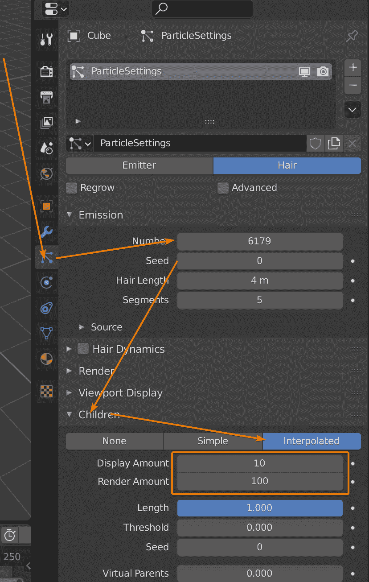The height and width of the screenshot is (582, 369).
Task: Enable the Hair Dynamics checkbox
Action: coord(83,349)
